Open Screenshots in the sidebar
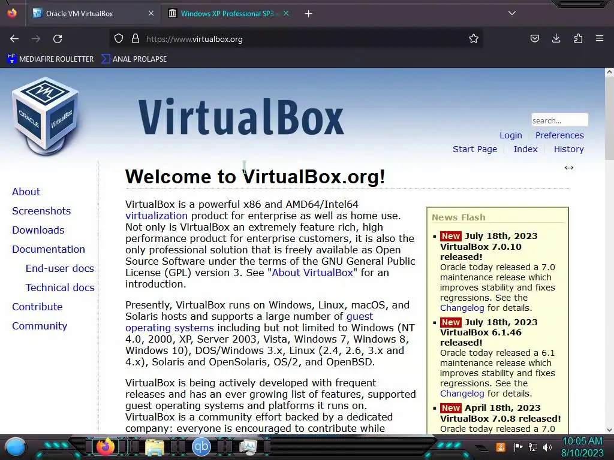 tap(41, 211)
